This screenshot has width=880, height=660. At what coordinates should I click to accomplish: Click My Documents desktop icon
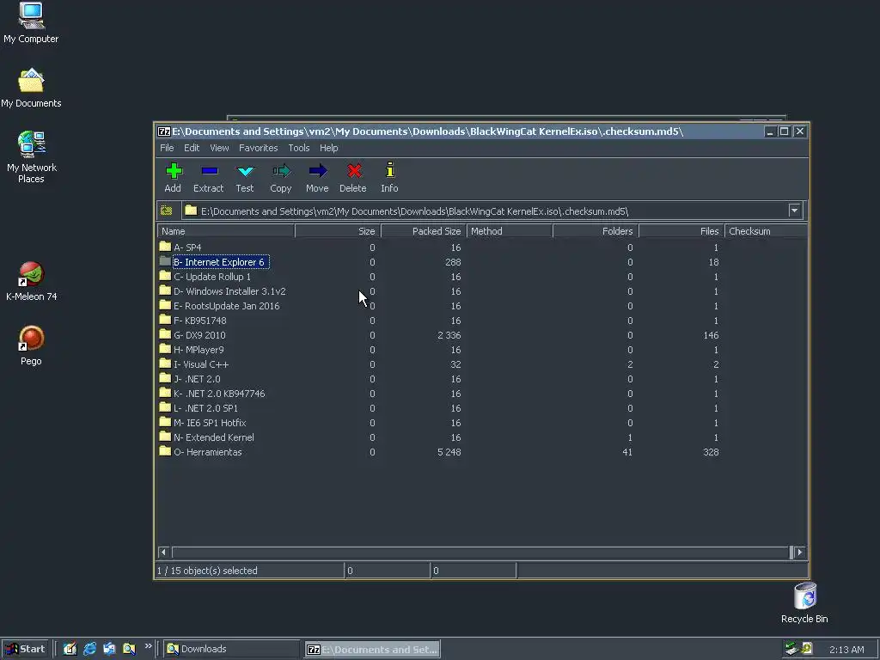point(31,89)
